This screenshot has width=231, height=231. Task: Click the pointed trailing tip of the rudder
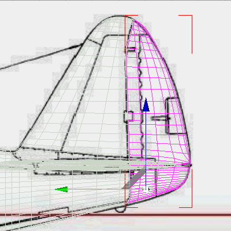click(x=190, y=165)
